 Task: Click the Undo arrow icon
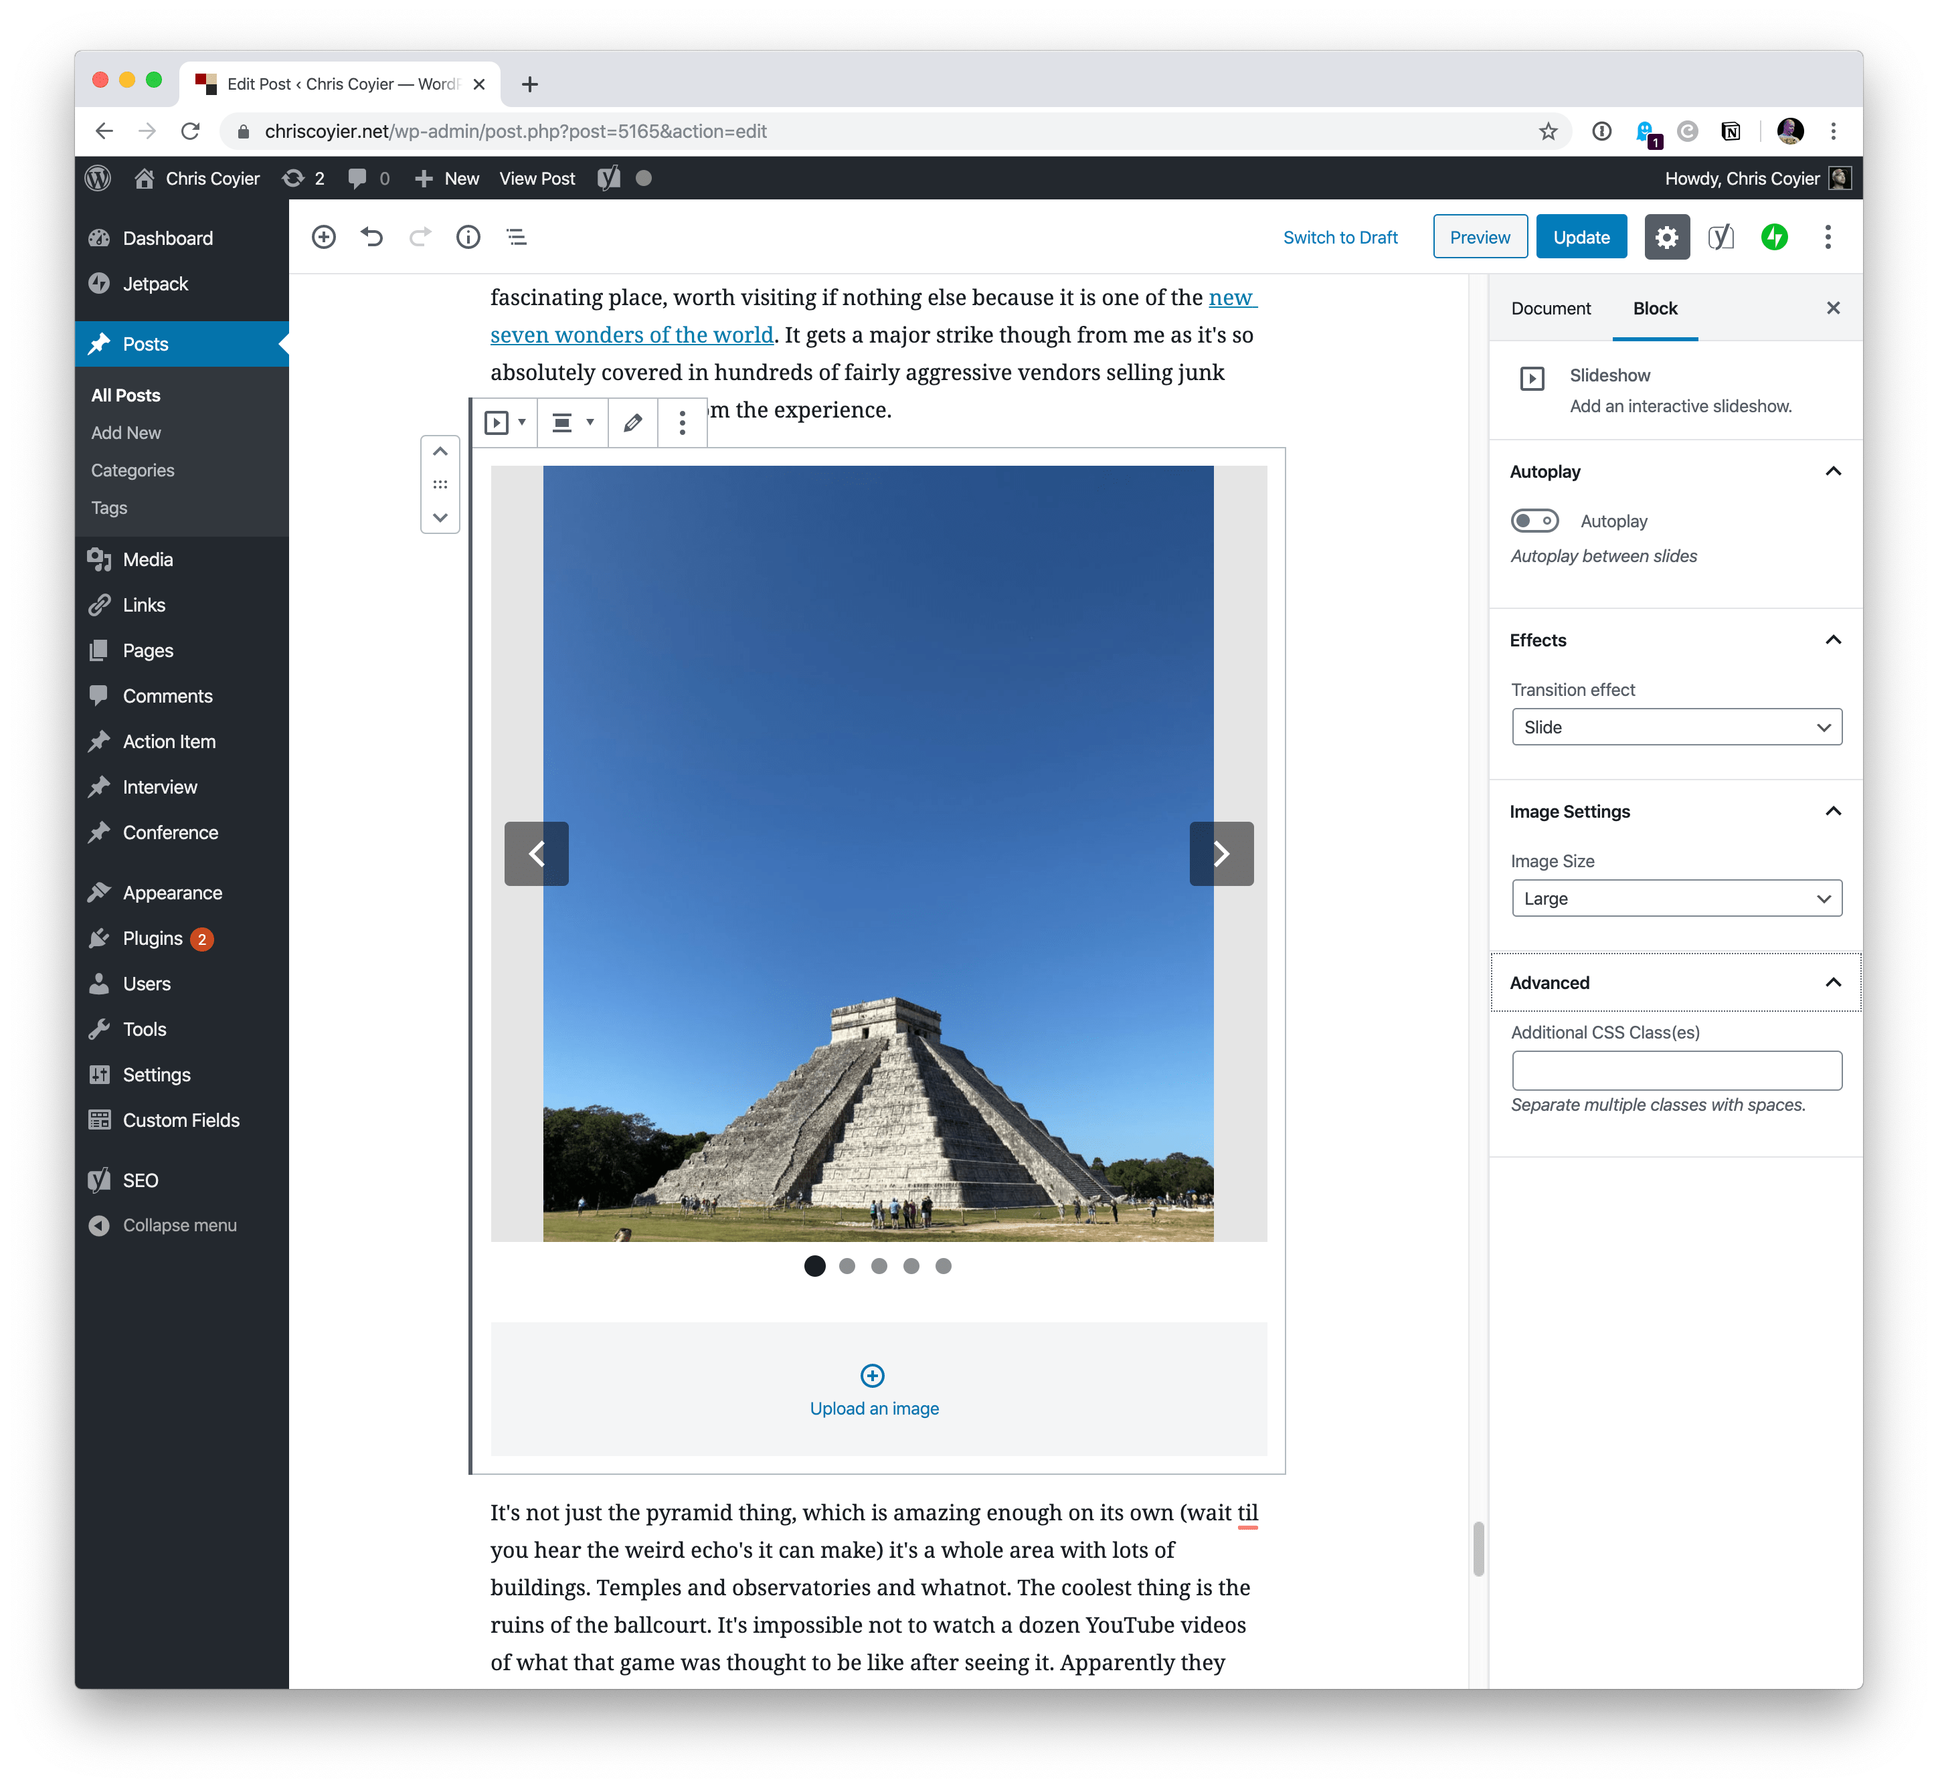coord(373,237)
